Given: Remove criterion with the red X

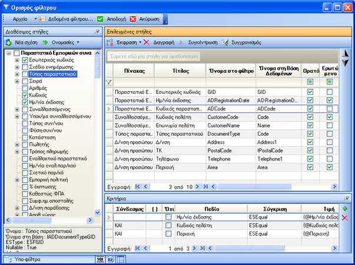Looking at the screenshot, I should [x=344, y=218].
